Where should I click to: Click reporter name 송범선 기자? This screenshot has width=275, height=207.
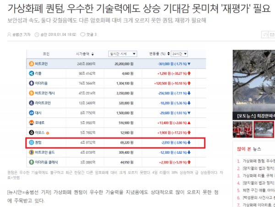(22, 34)
